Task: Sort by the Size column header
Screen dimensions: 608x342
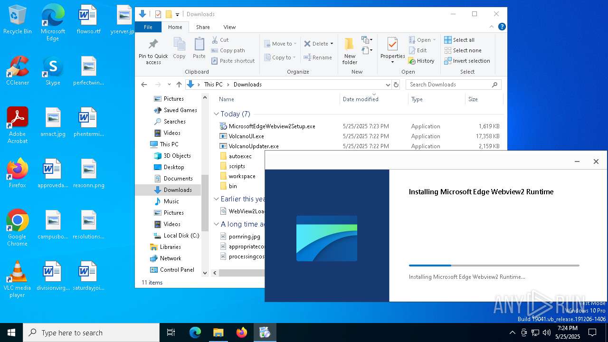Action: click(484, 99)
